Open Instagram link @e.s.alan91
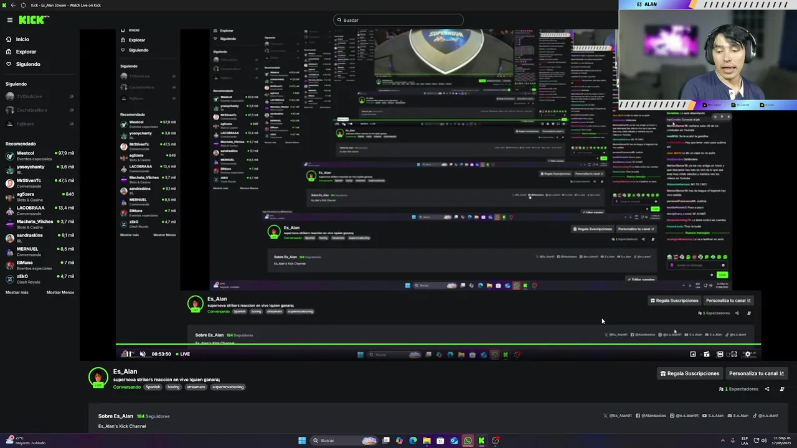This screenshot has width=797, height=448. [685, 416]
